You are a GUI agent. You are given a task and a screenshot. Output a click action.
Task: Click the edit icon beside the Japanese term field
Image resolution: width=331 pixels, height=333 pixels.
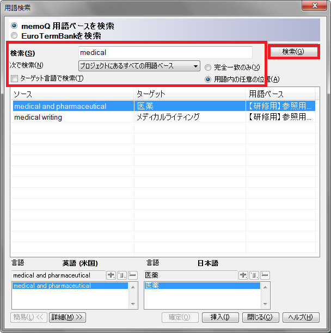click(254, 275)
